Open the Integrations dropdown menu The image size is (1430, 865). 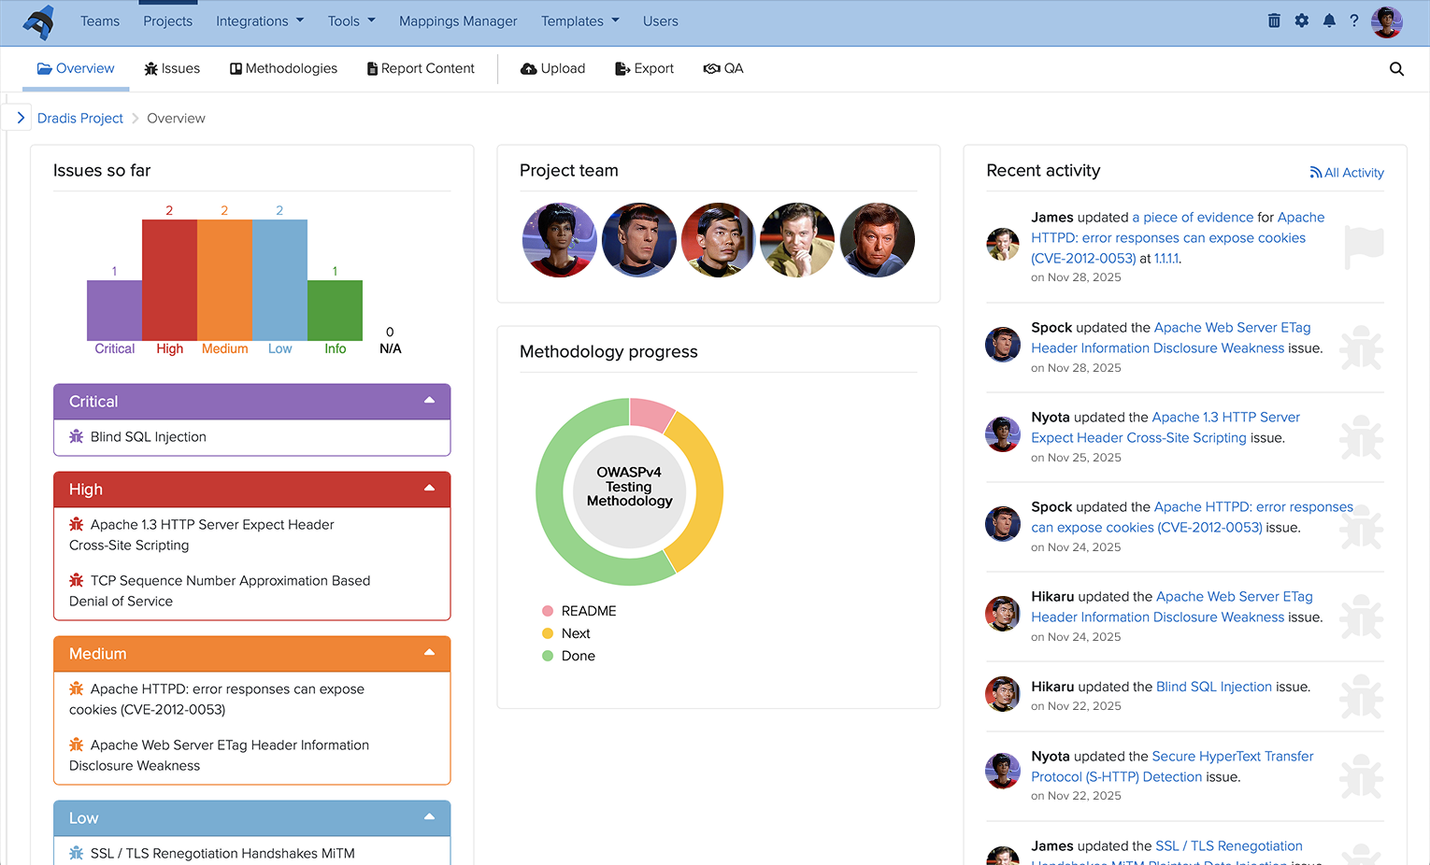pyautogui.click(x=259, y=21)
